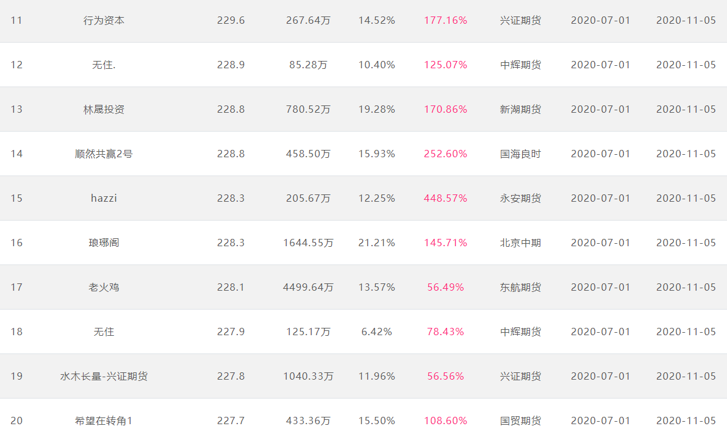Click the 国贸期货 broker in row 20
The image size is (727, 440).
click(521, 420)
